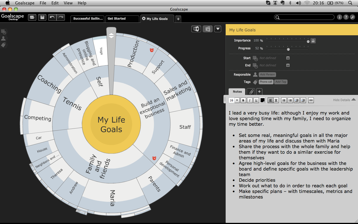358x224 pixels.
Task: Select the Maria goal segment
Action: pyautogui.click(x=112, y=197)
